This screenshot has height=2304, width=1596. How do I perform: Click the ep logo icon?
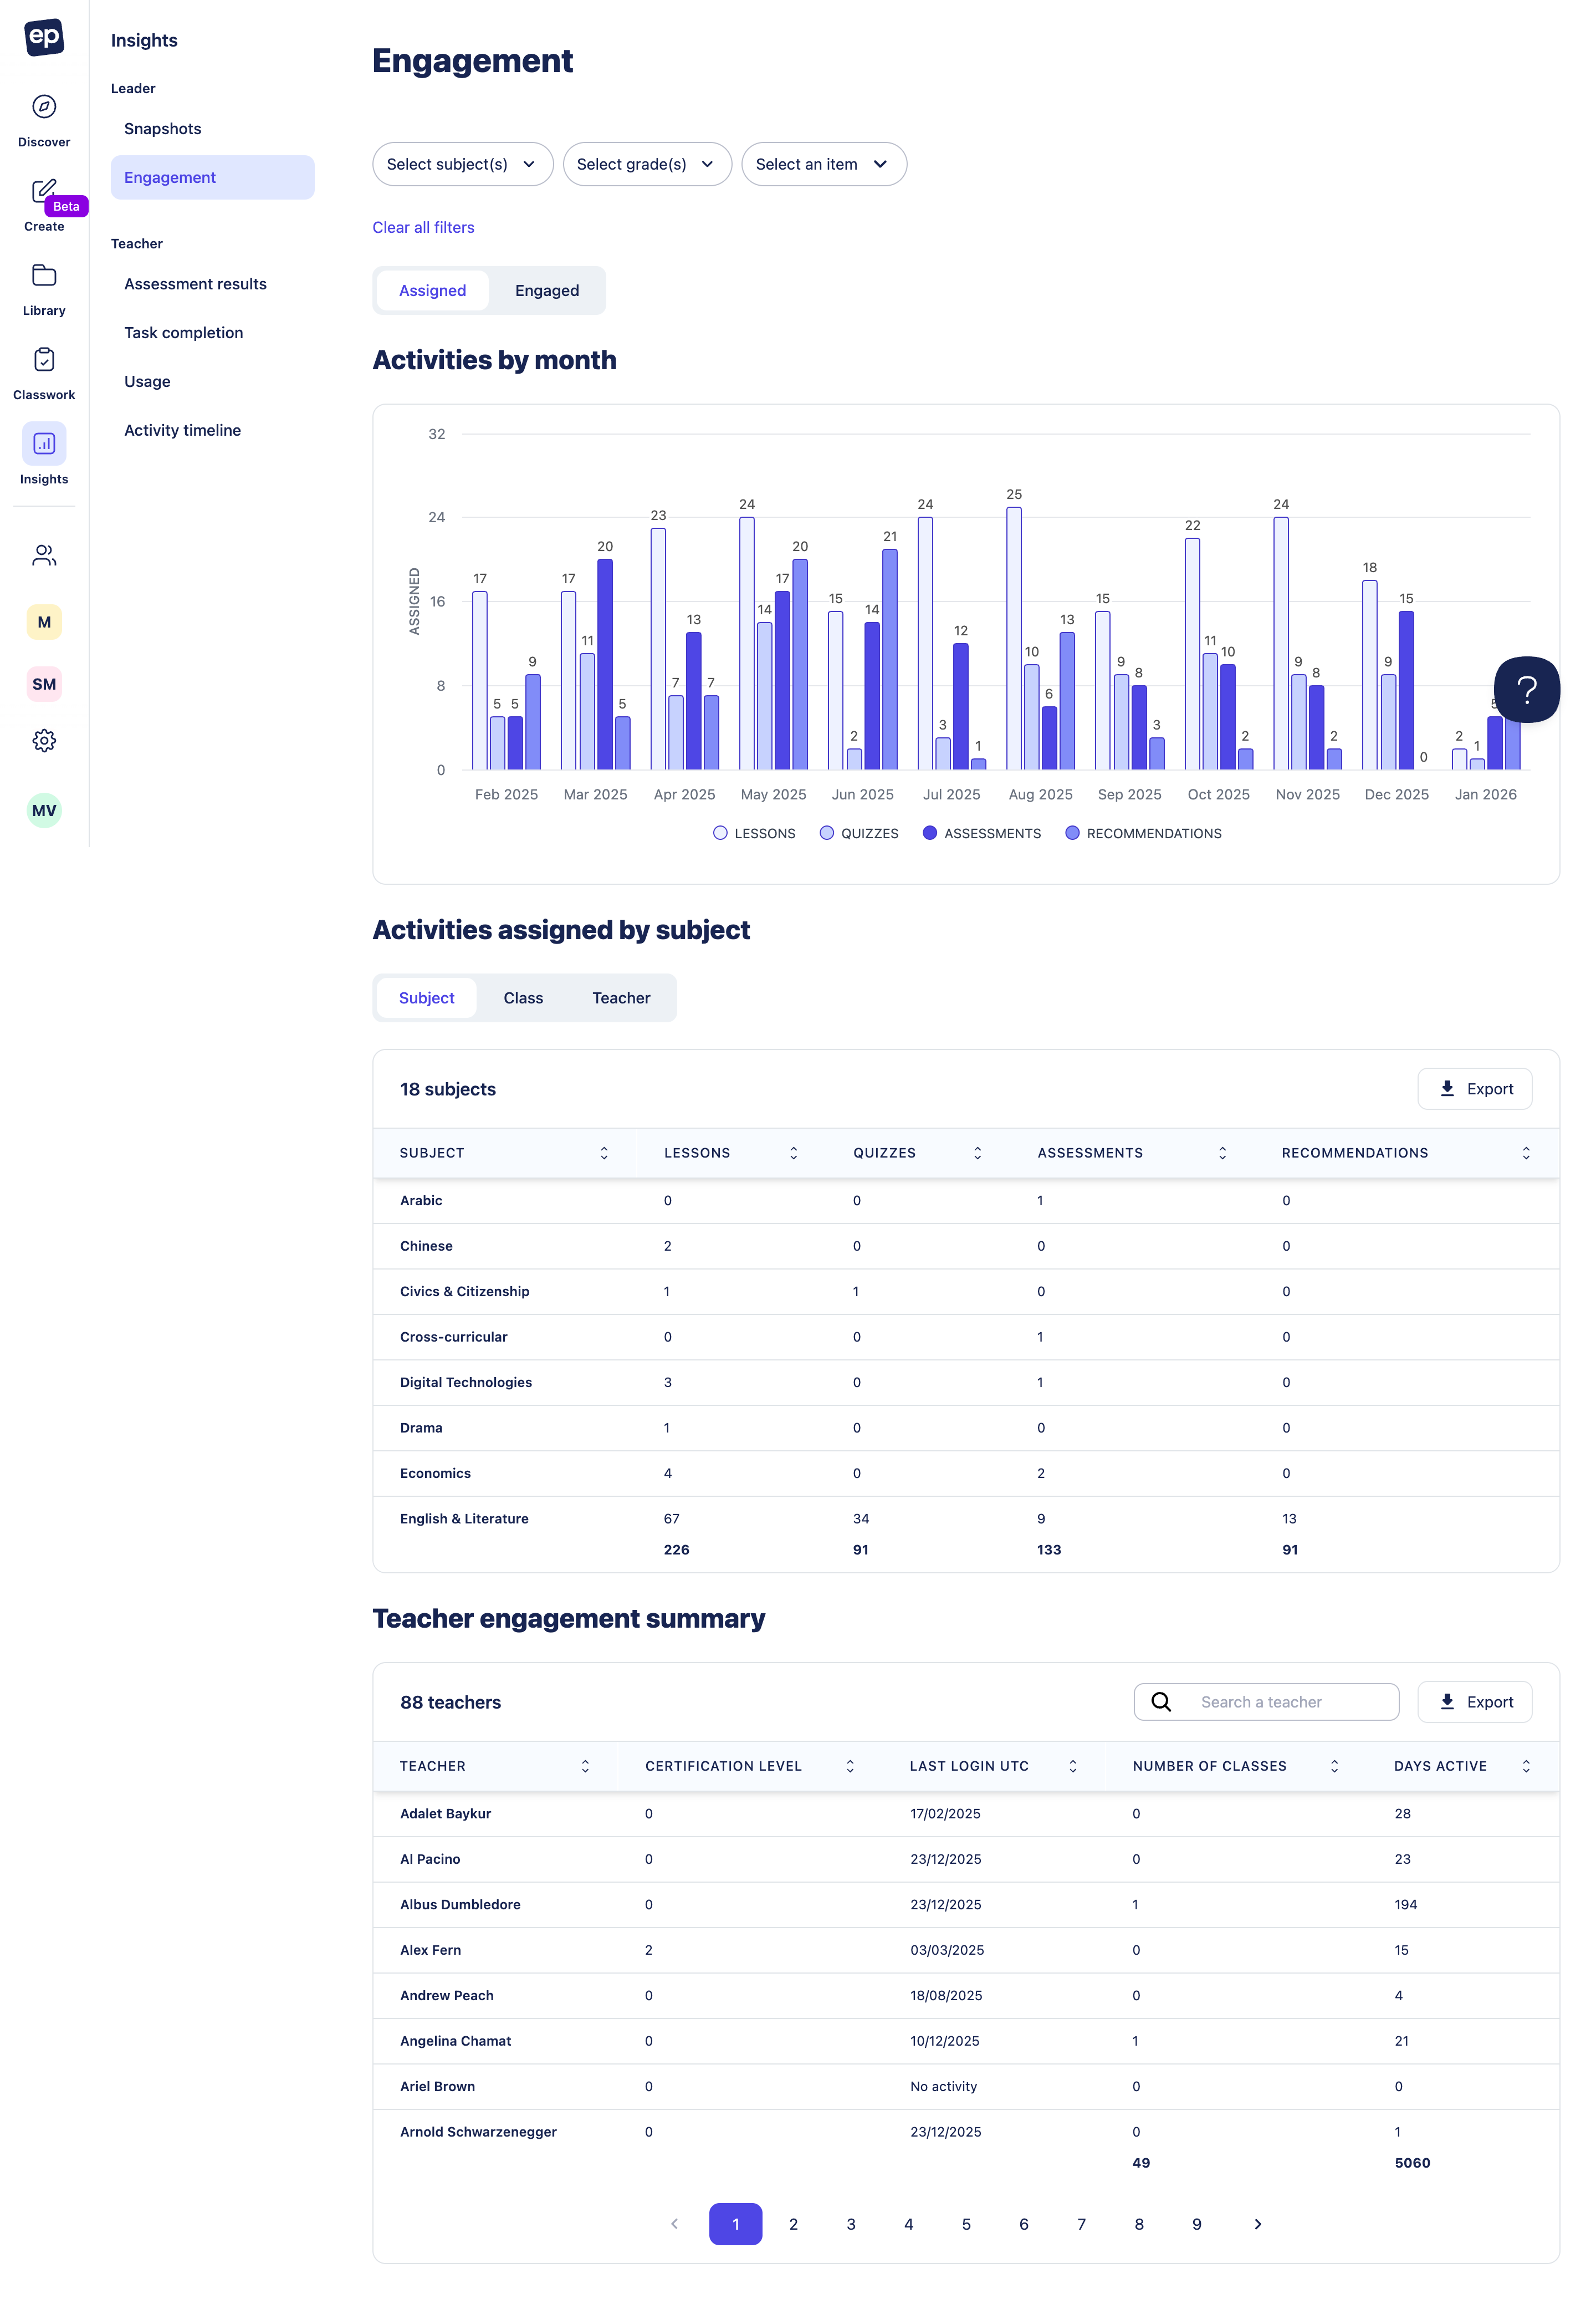(44, 37)
